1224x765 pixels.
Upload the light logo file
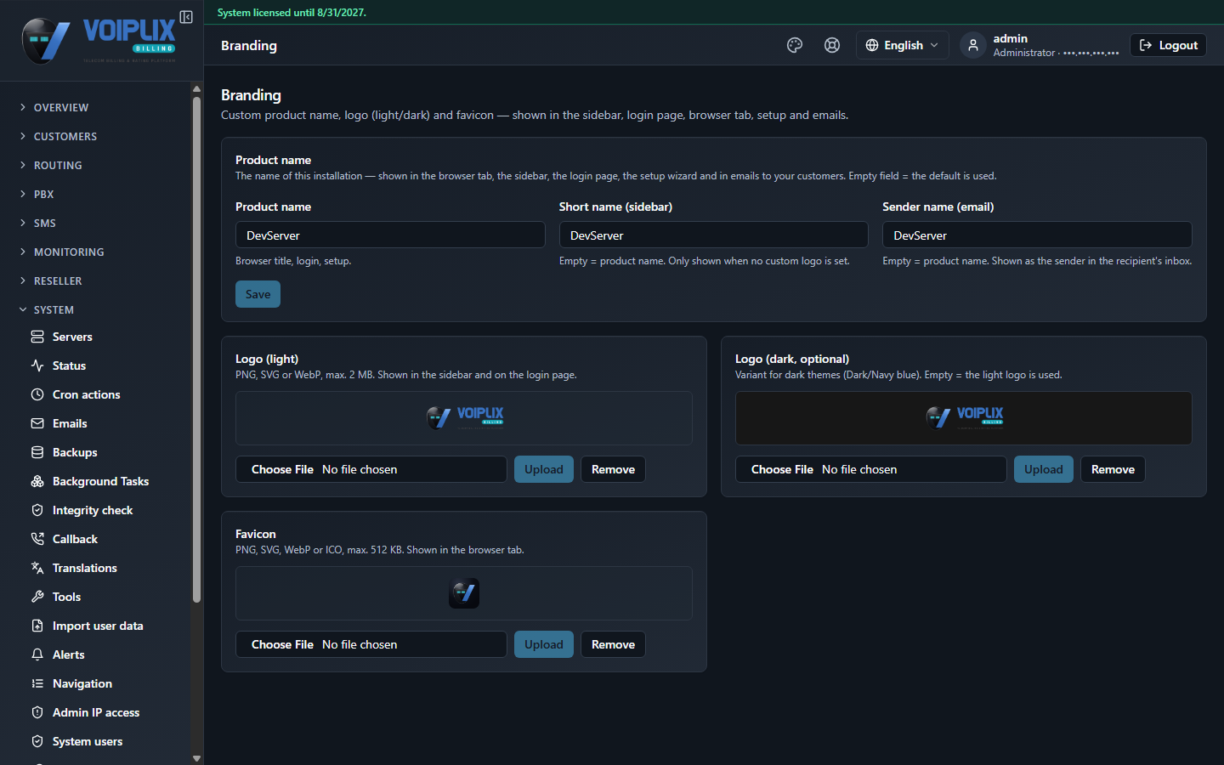coord(544,469)
